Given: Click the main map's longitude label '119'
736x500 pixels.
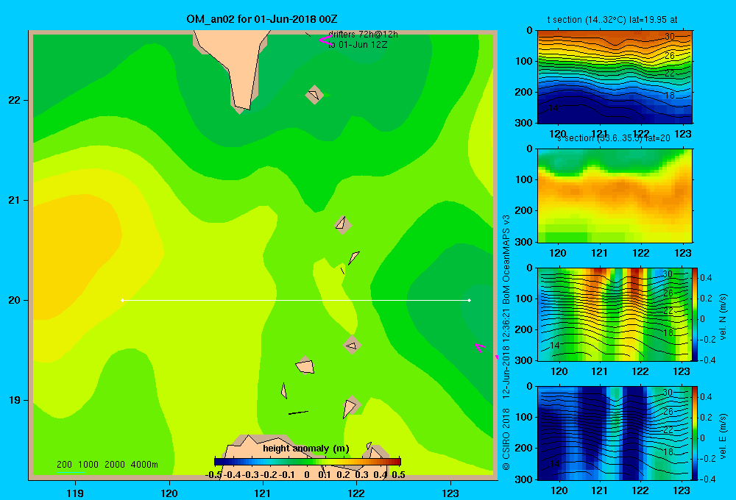Looking at the screenshot, I should coord(75,493).
